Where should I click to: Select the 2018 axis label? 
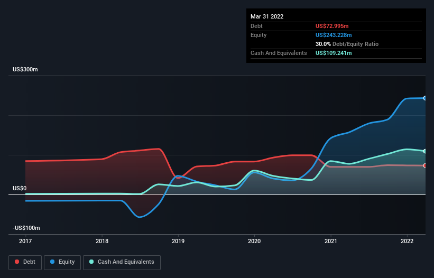tap(102, 241)
